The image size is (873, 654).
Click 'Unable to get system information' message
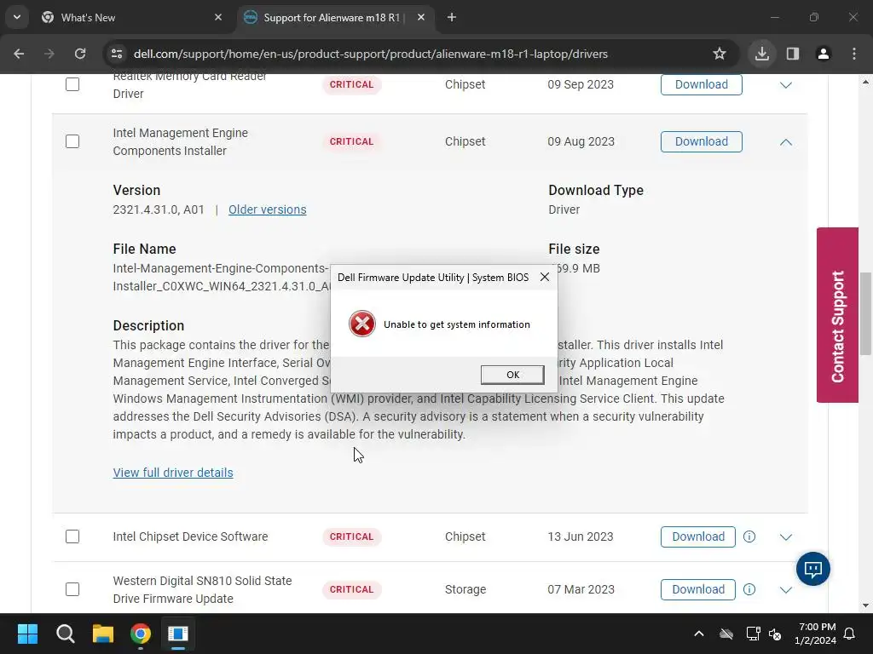457,324
